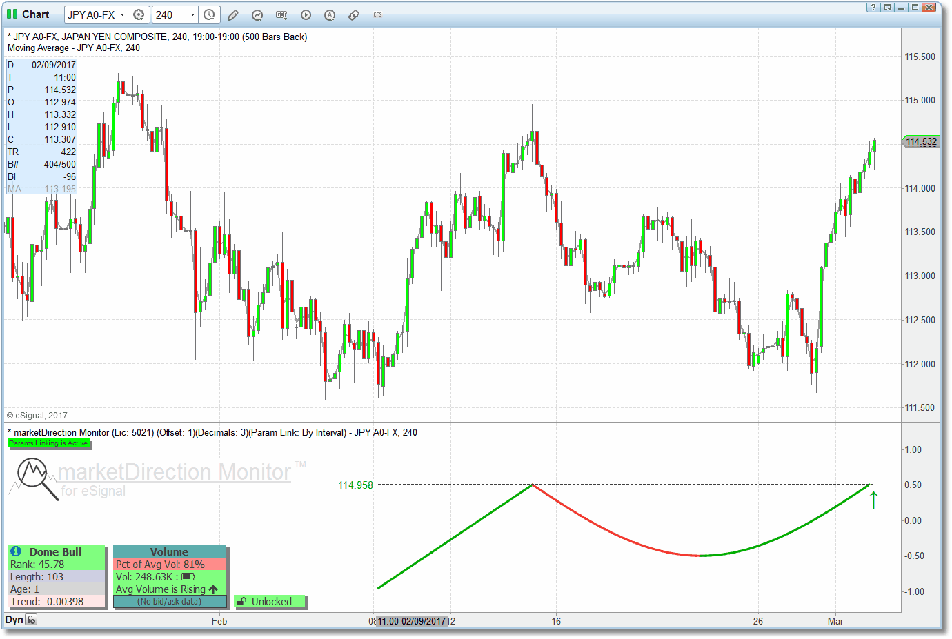Click the Rank: 45.78 row
The width and height of the screenshot is (952, 639).
57,565
